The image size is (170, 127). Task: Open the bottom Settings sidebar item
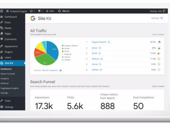(9, 107)
